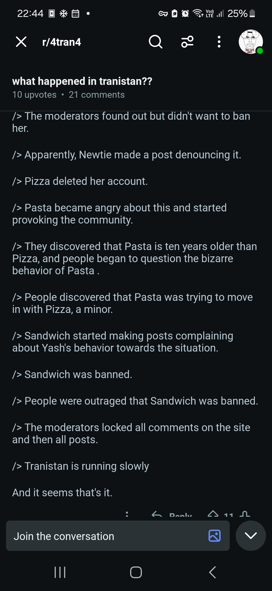Open comment sort and filter options

[187, 42]
